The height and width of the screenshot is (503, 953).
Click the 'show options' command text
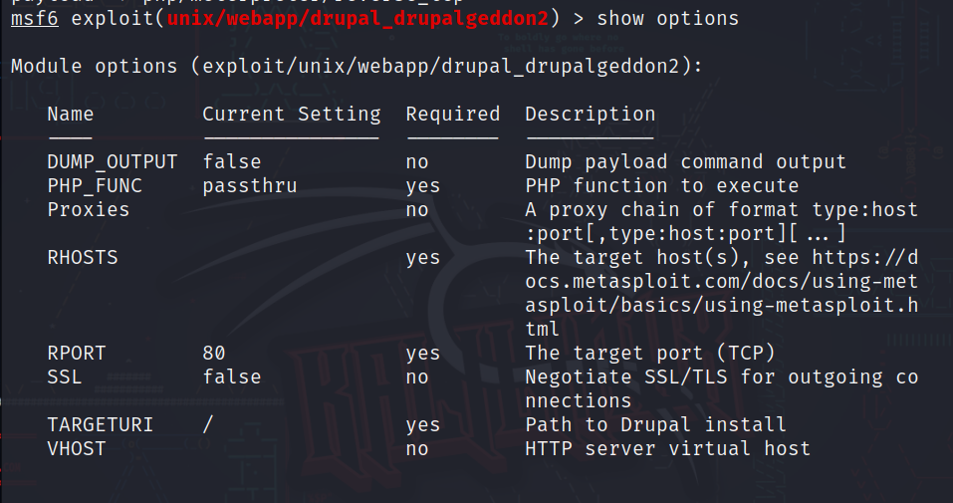click(x=667, y=19)
